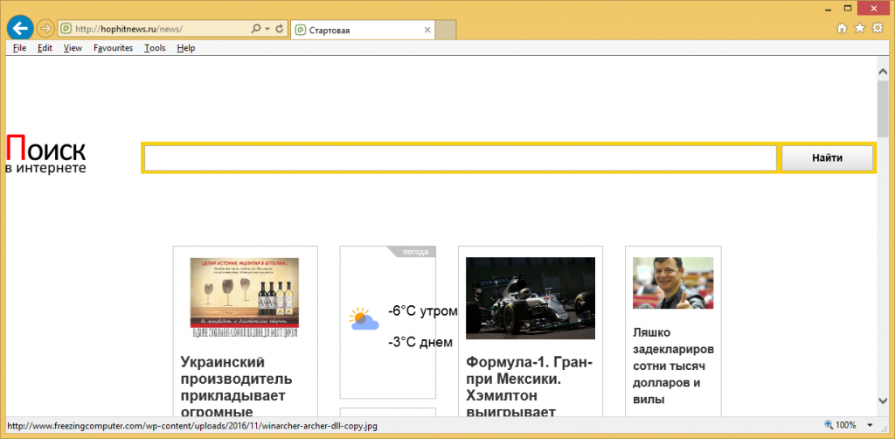Viewport: 895px width, 439px height.
Task: Click the Back navigation arrow button
Action: tap(19, 28)
